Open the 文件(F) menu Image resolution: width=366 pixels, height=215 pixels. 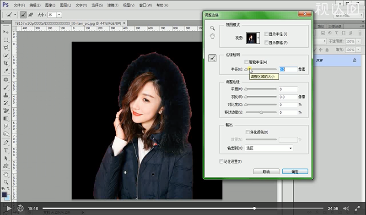19,5
